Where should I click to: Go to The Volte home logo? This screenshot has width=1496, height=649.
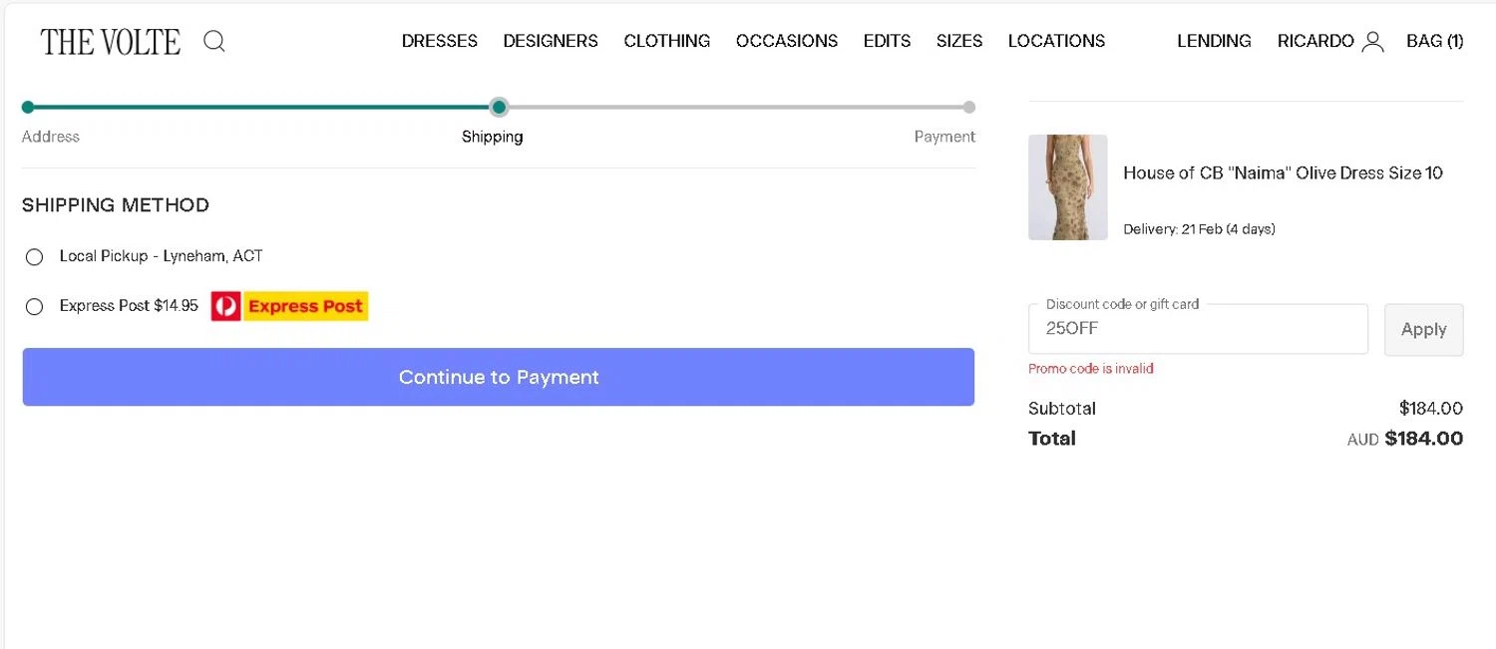click(x=111, y=42)
